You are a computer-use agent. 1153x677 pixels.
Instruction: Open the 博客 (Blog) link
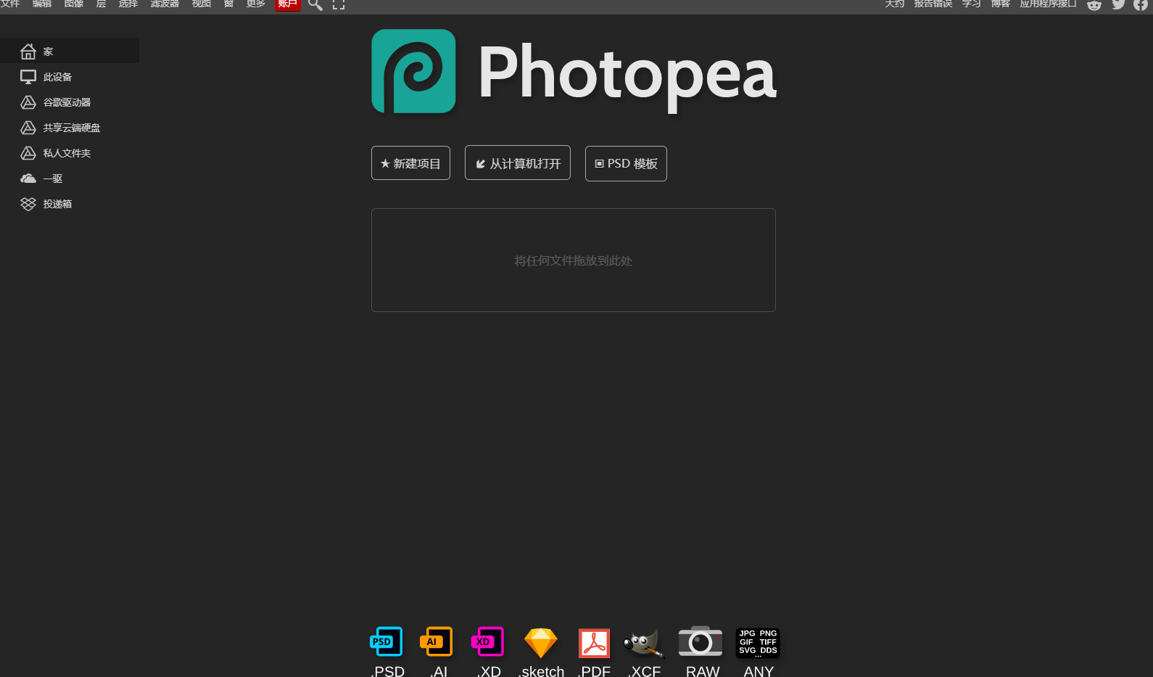(1000, 4)
